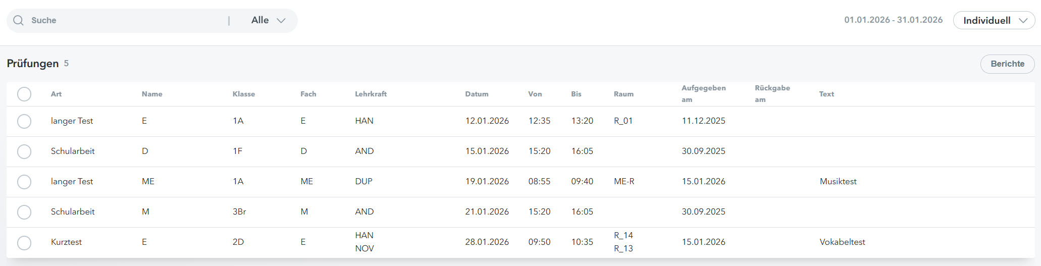Toggle the select-all checkbox in header
Image resolution: width=1041 pixels, height=266 pixels.
(24, 94)
